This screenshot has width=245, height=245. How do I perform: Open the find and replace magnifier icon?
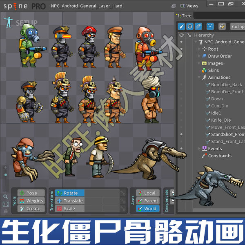pos(222,27)
